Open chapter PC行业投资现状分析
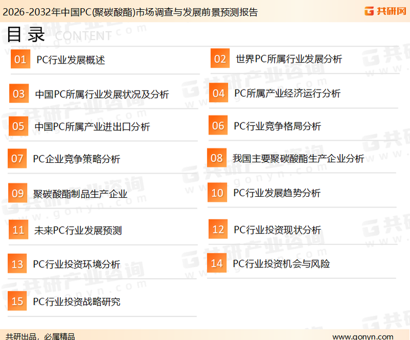410x340 pixels. pyautogui.click(x=277, y=230)
